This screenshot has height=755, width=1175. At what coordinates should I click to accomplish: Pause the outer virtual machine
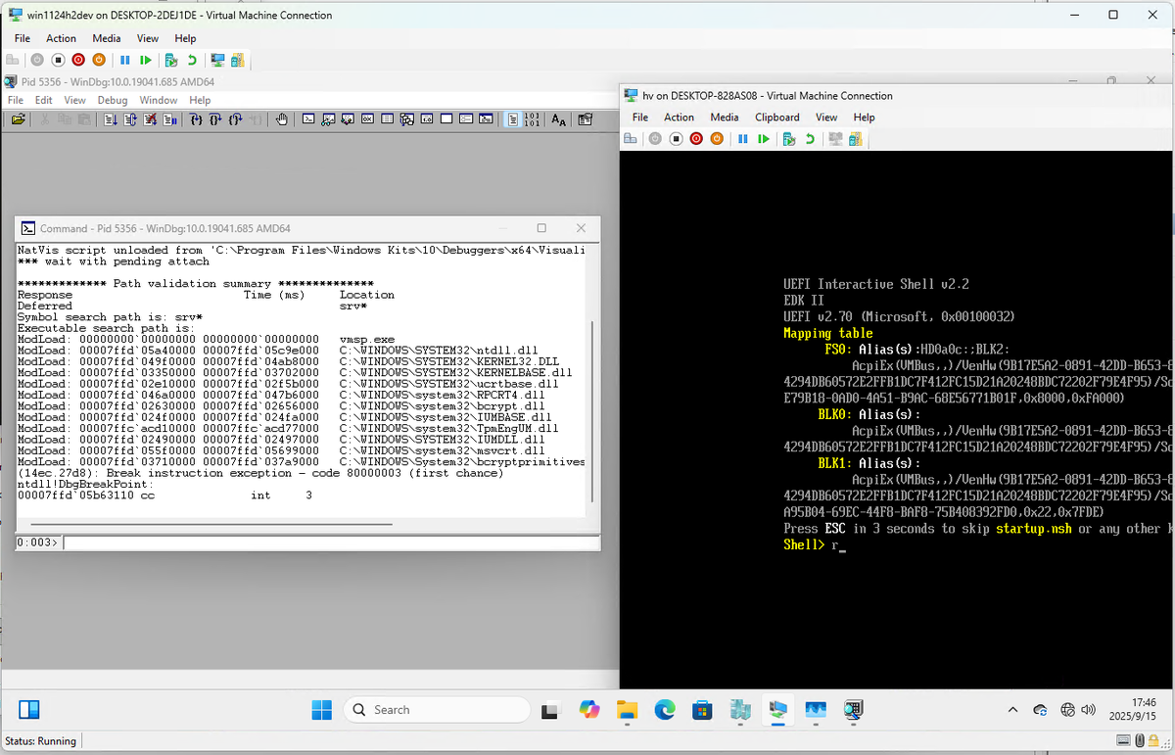124,60
